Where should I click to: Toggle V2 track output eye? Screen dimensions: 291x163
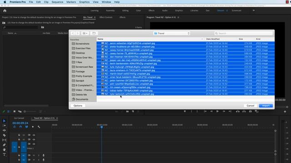tap(34, 139)
